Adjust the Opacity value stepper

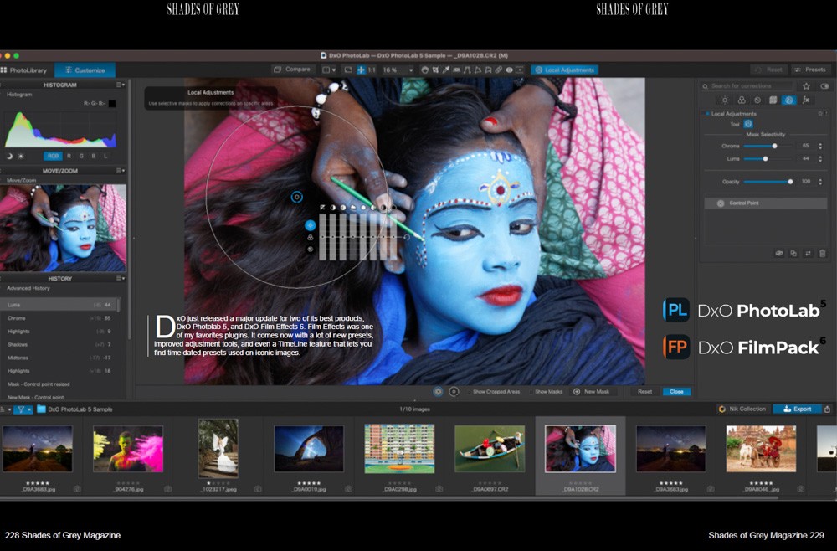pos(820,182)
